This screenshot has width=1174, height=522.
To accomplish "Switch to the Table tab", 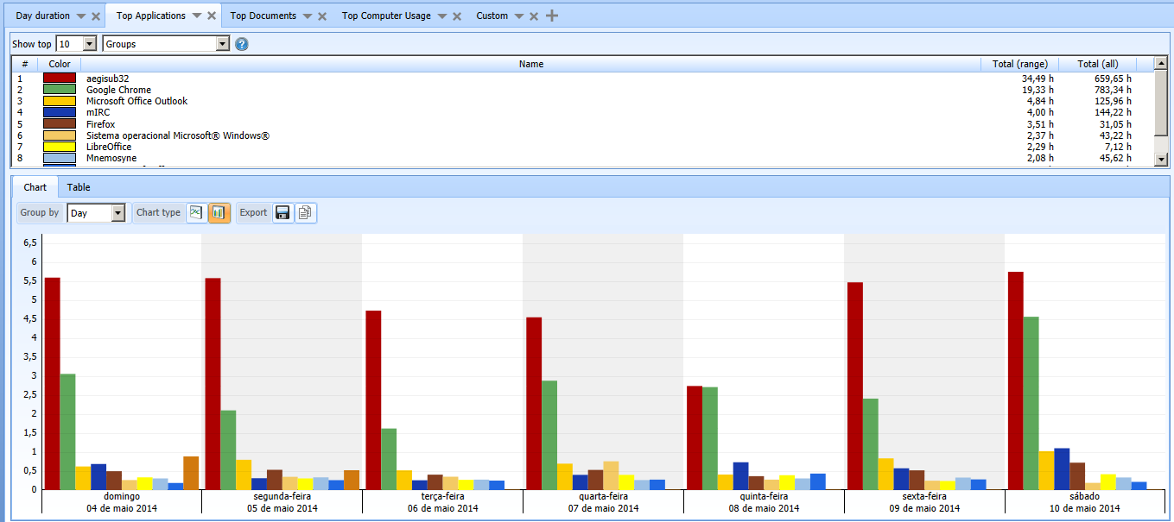I will point(79,187).
